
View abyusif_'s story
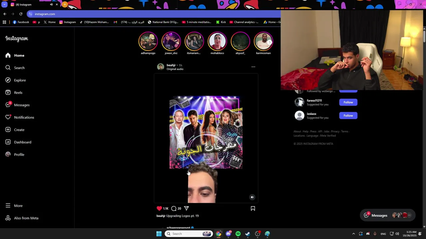pos(240,41)
